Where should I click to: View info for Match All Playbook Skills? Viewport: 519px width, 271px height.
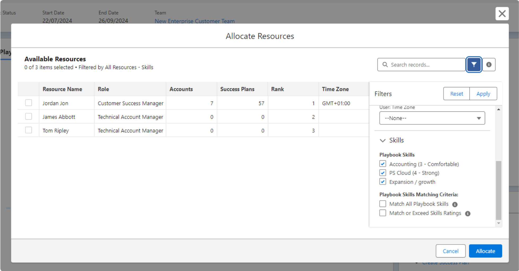click(x=455, y=204)
